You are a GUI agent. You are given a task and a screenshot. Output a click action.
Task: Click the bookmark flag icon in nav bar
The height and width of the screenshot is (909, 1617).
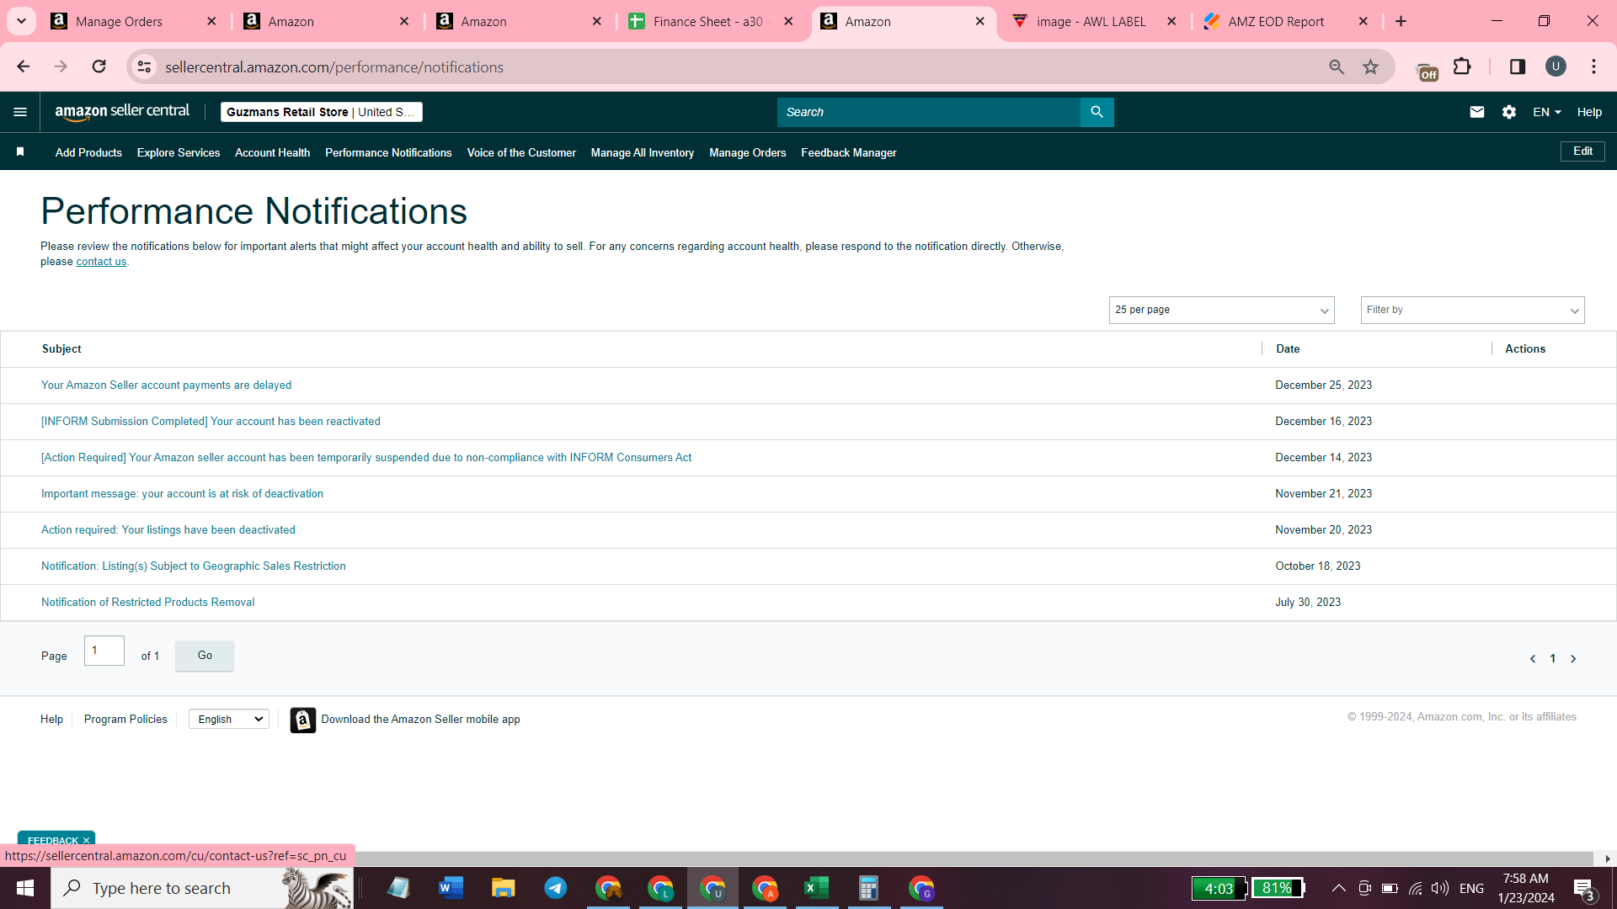[x=20, y=152]
